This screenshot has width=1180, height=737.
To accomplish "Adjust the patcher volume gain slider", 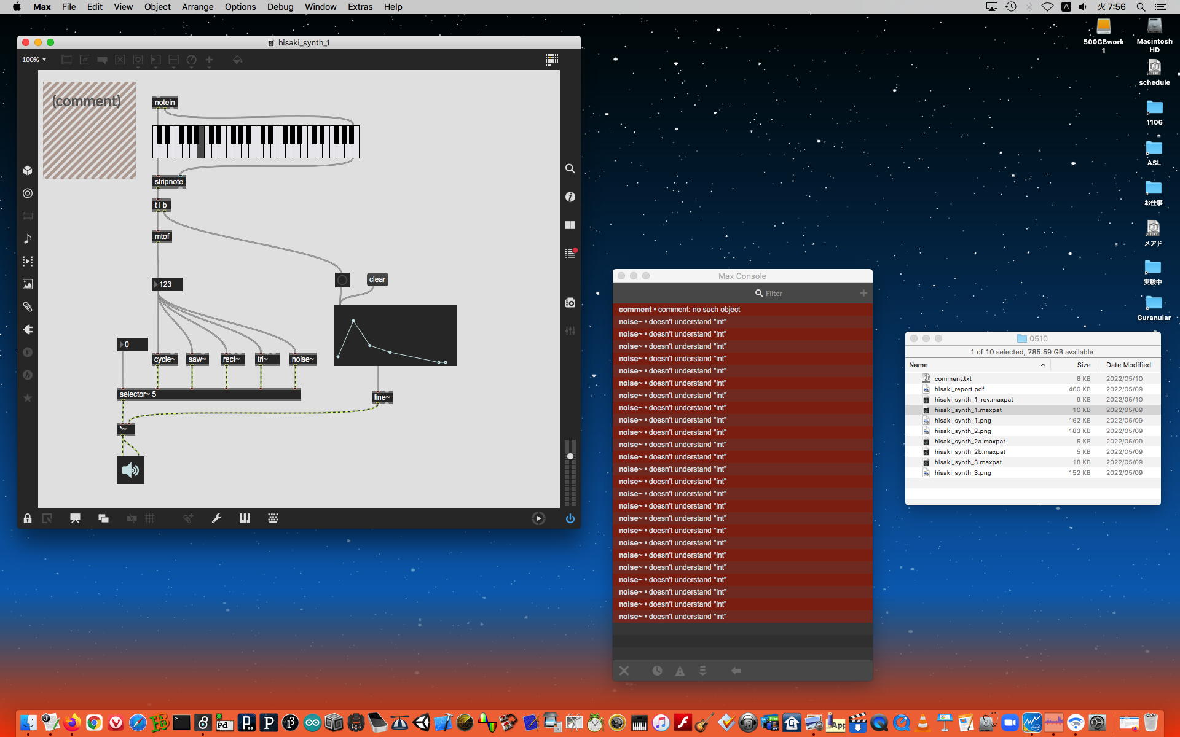I will (570, 456).
